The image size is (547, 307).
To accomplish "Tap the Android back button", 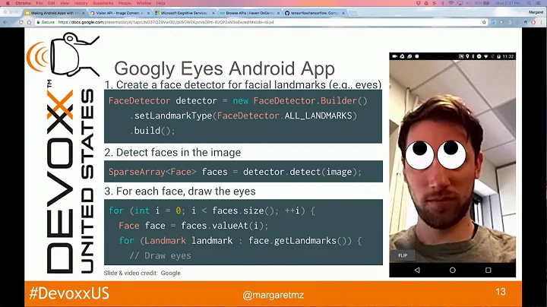I will (417, 270).
